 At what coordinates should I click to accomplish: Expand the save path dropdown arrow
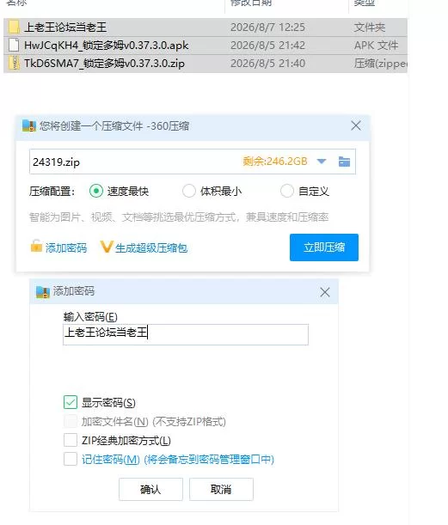(322, 162)
